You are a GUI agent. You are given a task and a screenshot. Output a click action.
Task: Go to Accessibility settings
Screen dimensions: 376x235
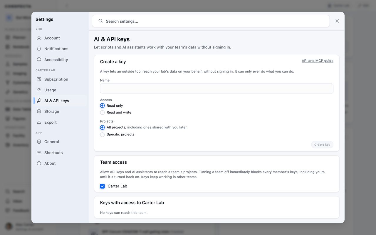60,60
